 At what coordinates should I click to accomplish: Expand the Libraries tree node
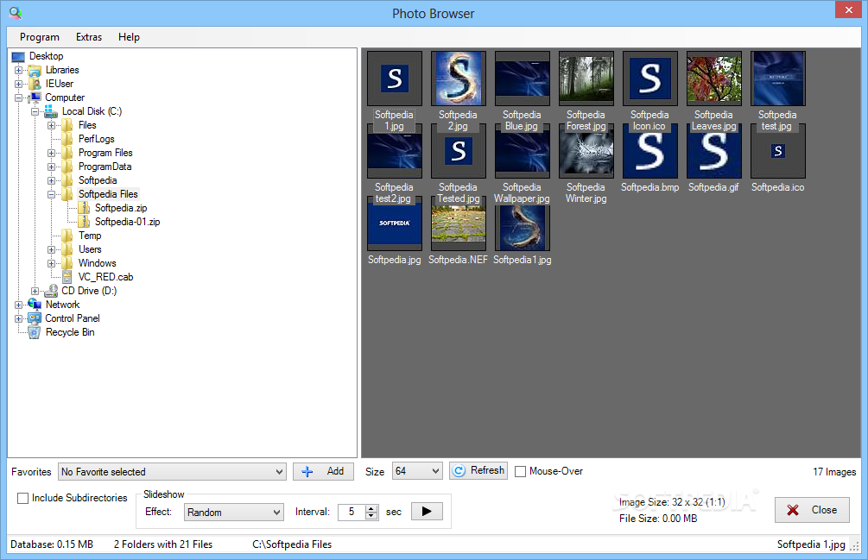pos(18,70)
